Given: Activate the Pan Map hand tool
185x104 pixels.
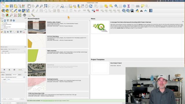Looking at the screenshot, I should [x=29, y=6].
